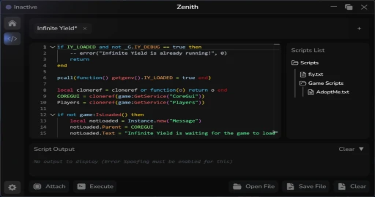
Task: Switch to the Infinite Yield tab
Action: pyautogui.click(x=57, y=28)
